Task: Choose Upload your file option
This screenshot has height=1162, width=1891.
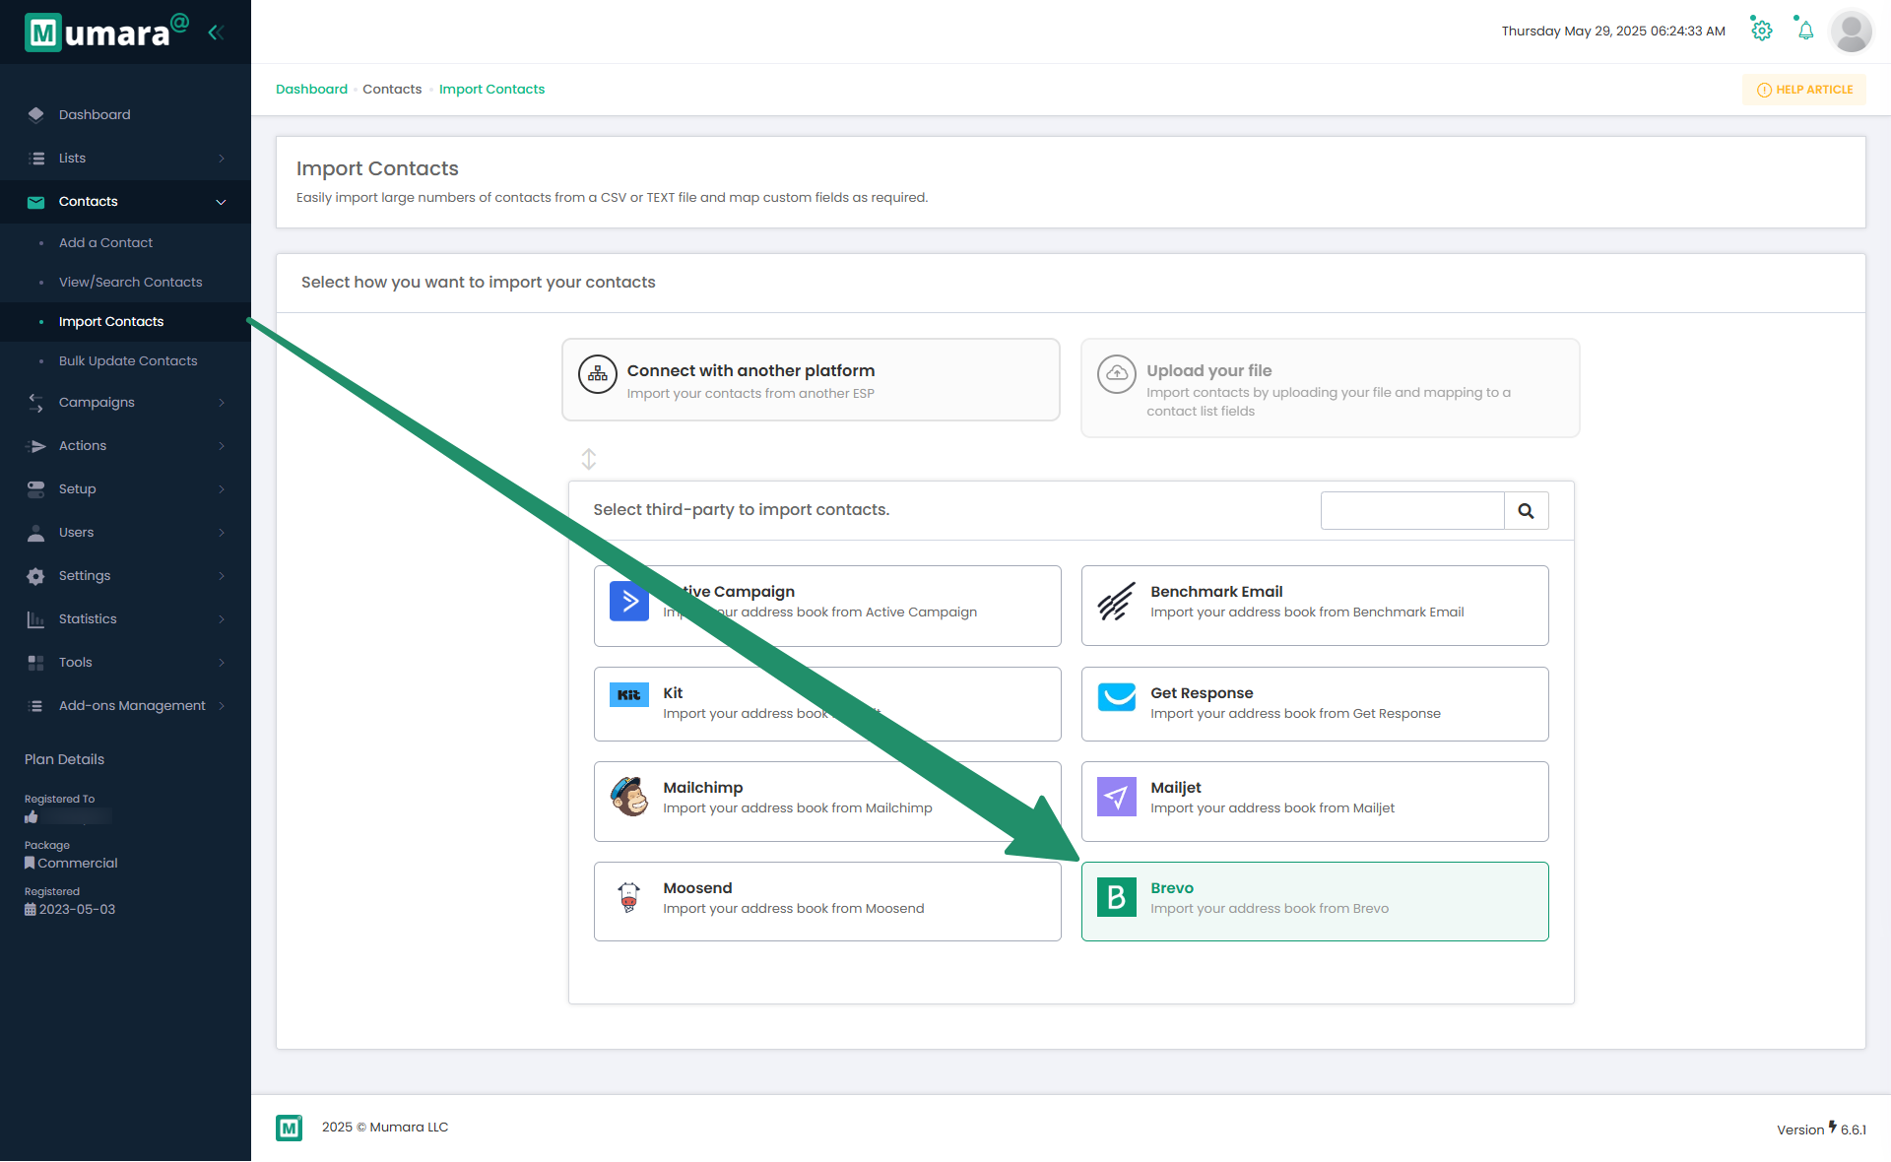Action: point(1330,388)
